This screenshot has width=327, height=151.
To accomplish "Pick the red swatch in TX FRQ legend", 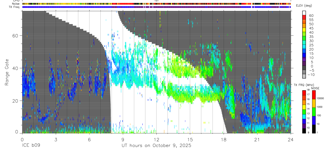I will (x=304, y=93).
